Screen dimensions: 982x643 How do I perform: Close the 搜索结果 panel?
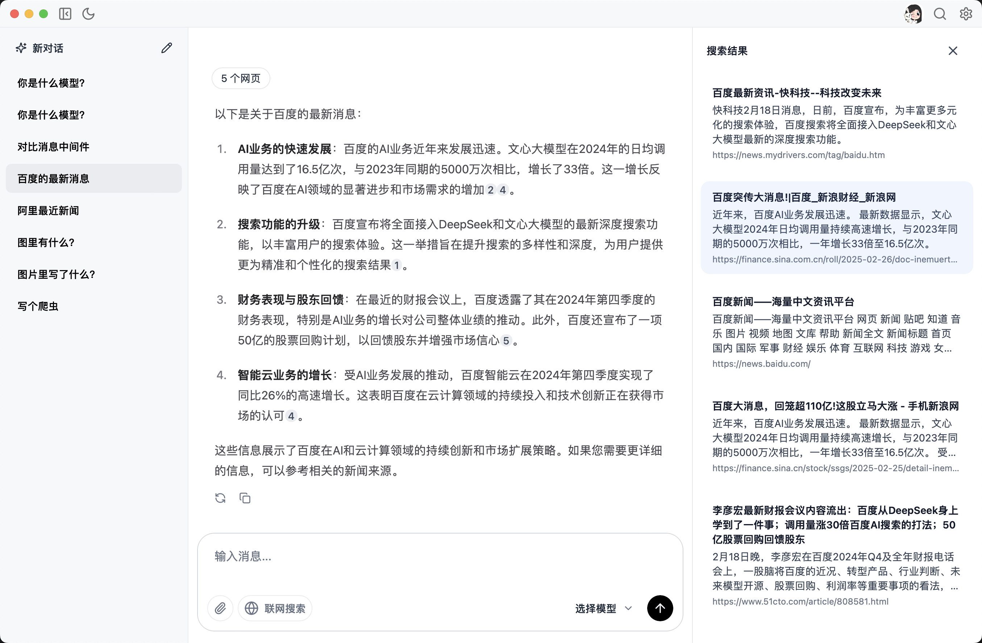pos(953,51)
